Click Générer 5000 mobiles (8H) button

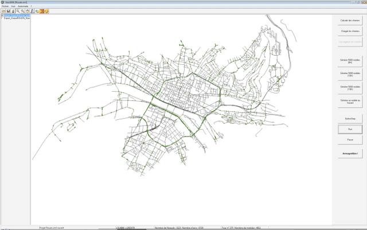coord(350,61)
